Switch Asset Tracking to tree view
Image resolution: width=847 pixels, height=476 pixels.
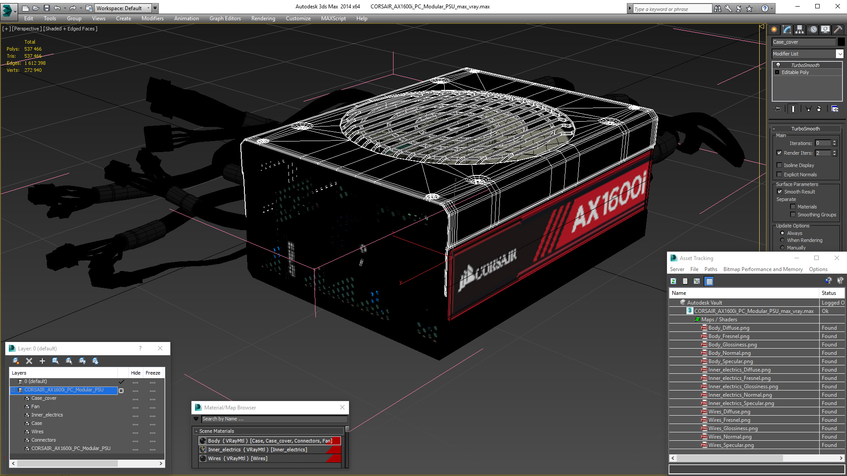(697, 281)
